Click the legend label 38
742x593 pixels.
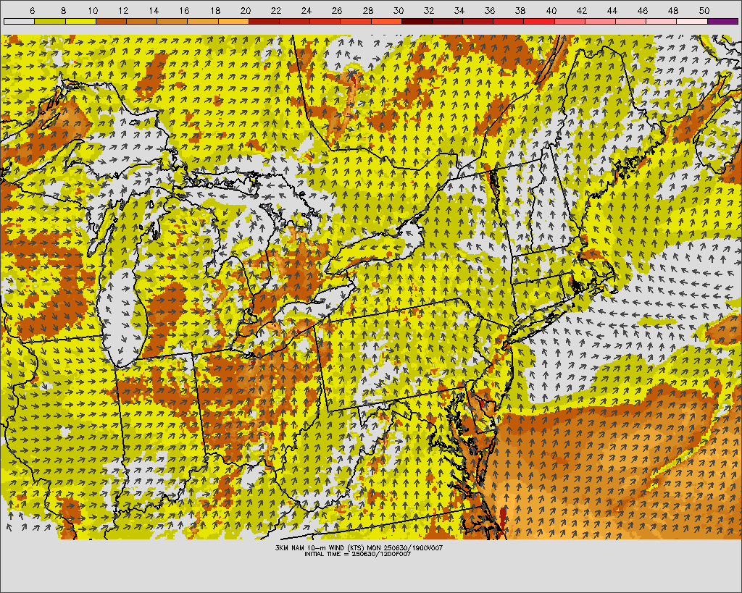(x=520, y=10)
